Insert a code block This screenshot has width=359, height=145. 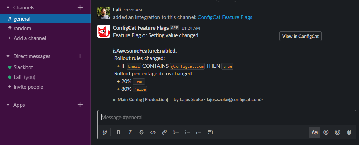(210, 132)
